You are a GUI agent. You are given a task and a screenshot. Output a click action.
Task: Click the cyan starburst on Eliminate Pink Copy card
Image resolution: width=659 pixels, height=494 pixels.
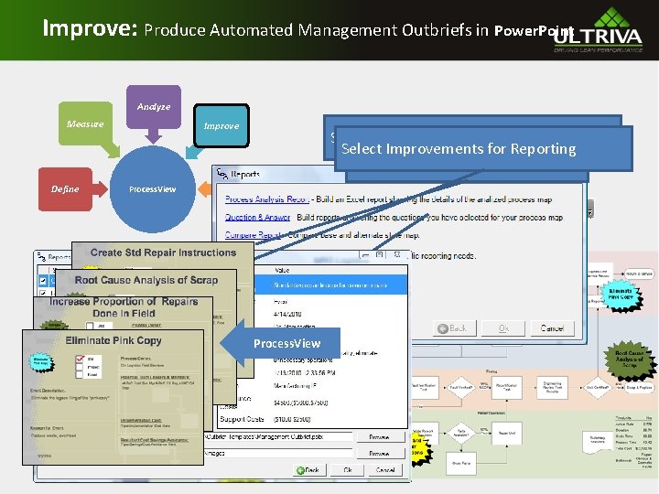tap(41, 362)
